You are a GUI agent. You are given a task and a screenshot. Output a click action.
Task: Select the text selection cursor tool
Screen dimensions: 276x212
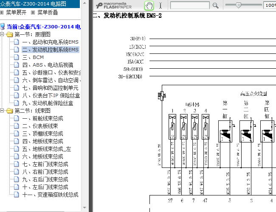click(161, 6)
